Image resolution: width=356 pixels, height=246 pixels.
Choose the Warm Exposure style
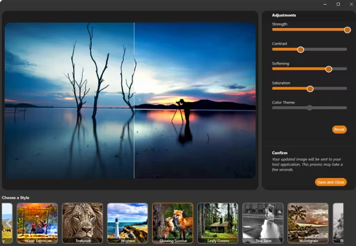(x=37, y=223)
